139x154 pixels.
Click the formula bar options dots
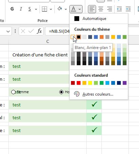15,31
